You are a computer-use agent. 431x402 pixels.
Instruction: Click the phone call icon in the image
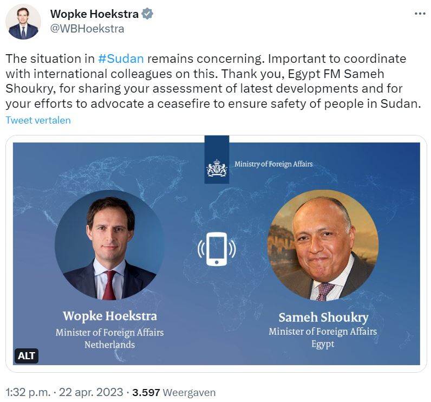(x=217, y=249)
